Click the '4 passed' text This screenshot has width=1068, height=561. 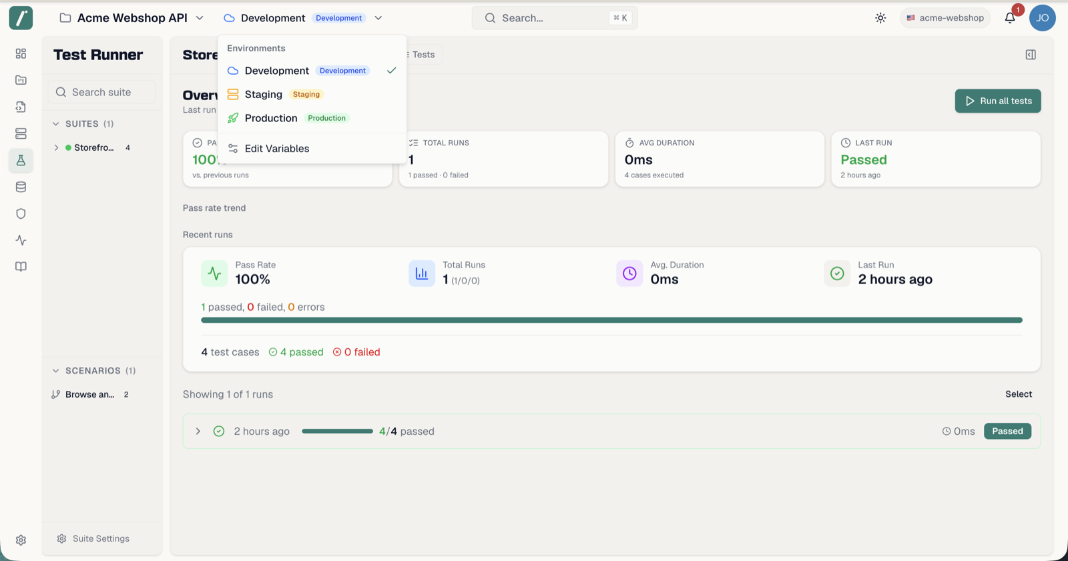[302, 352]
